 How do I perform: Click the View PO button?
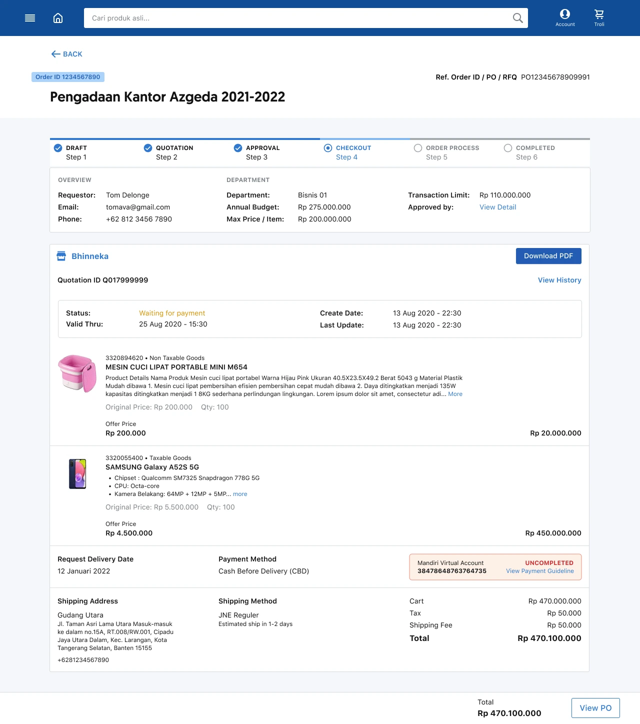click(595, 708)
